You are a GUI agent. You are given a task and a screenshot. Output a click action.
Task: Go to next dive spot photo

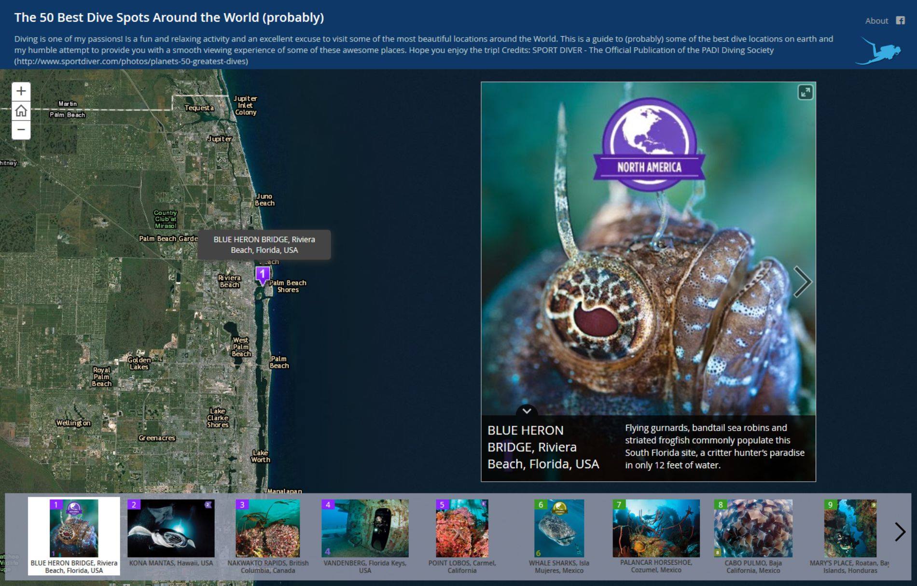[803, 281]
